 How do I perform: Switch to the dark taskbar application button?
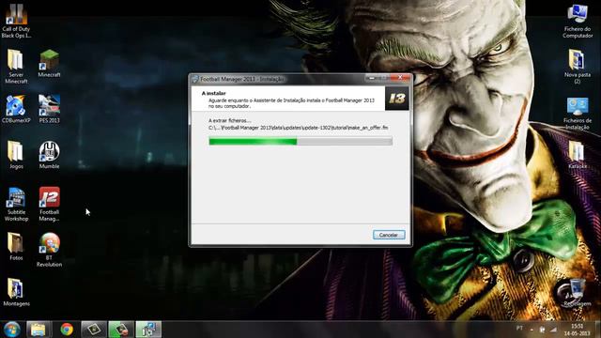(x=94, y=330)
